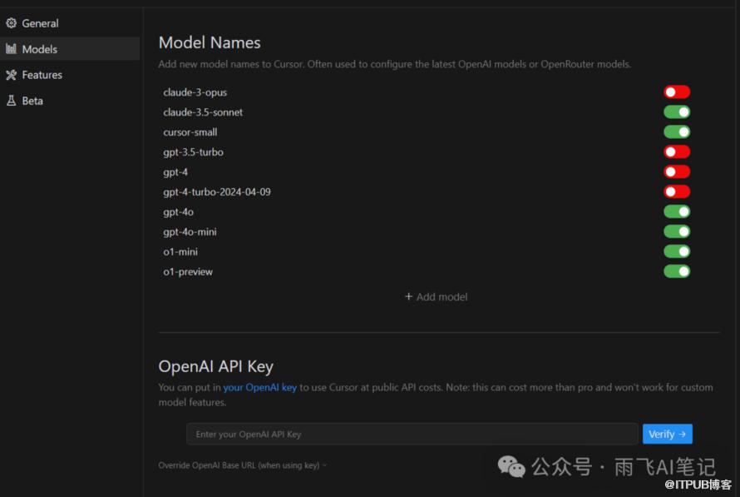This screenshot has width=740, height=497.
Task: Toggle off the o1-mini model
Action: click(x=677, y=251)
